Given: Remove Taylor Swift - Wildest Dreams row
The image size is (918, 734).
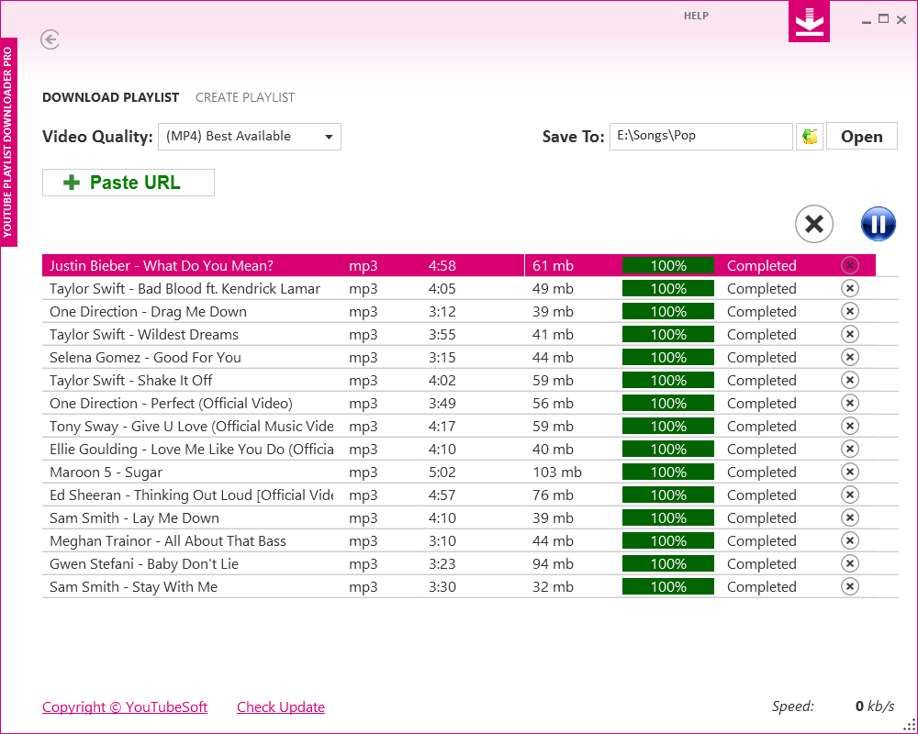Looking at the screenshot, I should (x=849, y=334).
